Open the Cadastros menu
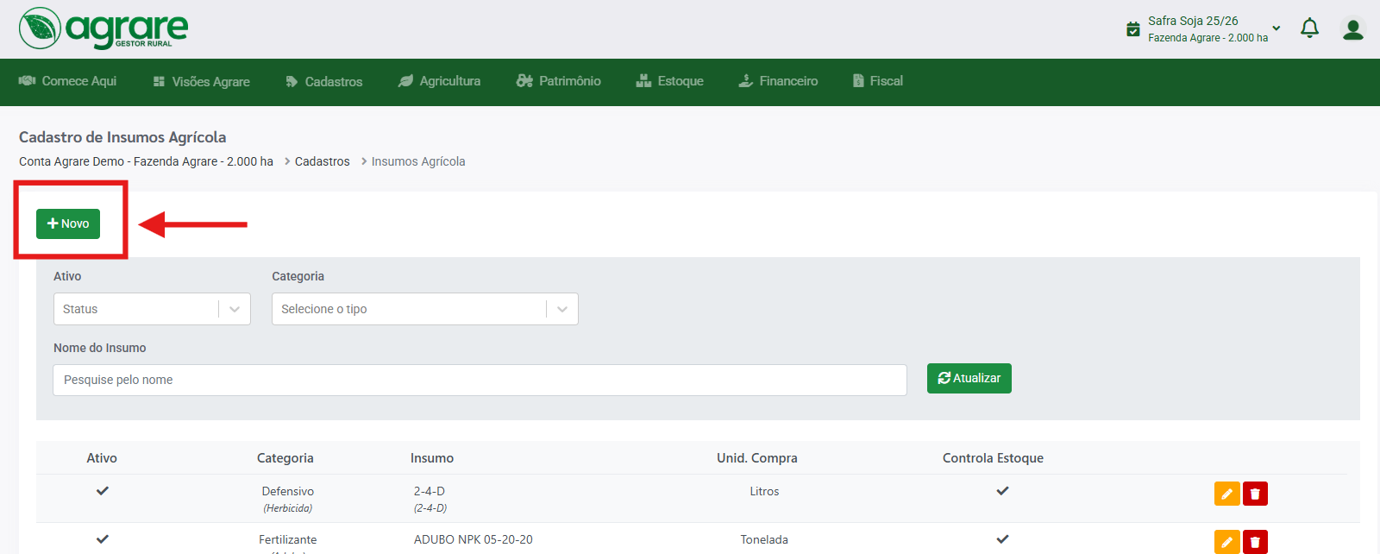 coord(324,82)
